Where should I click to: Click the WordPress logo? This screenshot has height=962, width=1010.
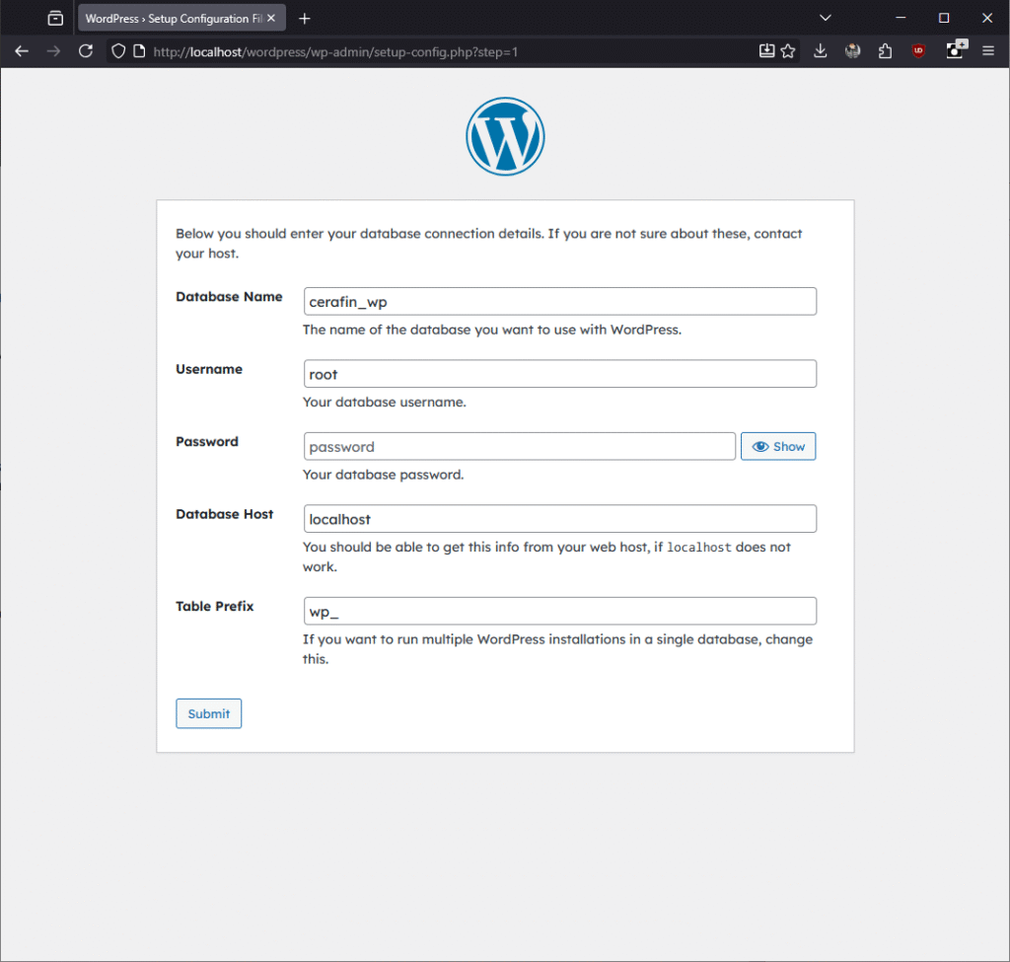505,137
